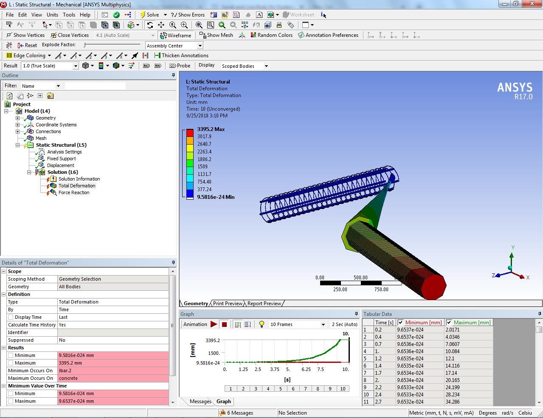
Task: Collapse the Solution (L6) node
Action: 29,172
